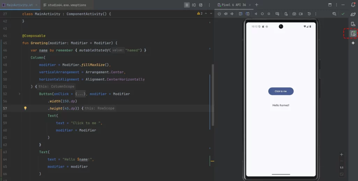
Task: Open emulator toolbar more options
Action: pyautogui.click(x=316, y=14)
